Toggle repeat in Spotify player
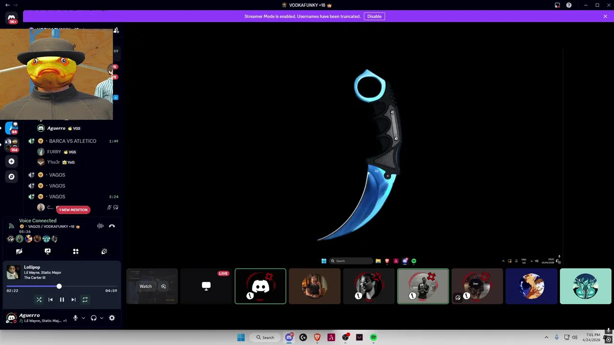 [85, 299]
